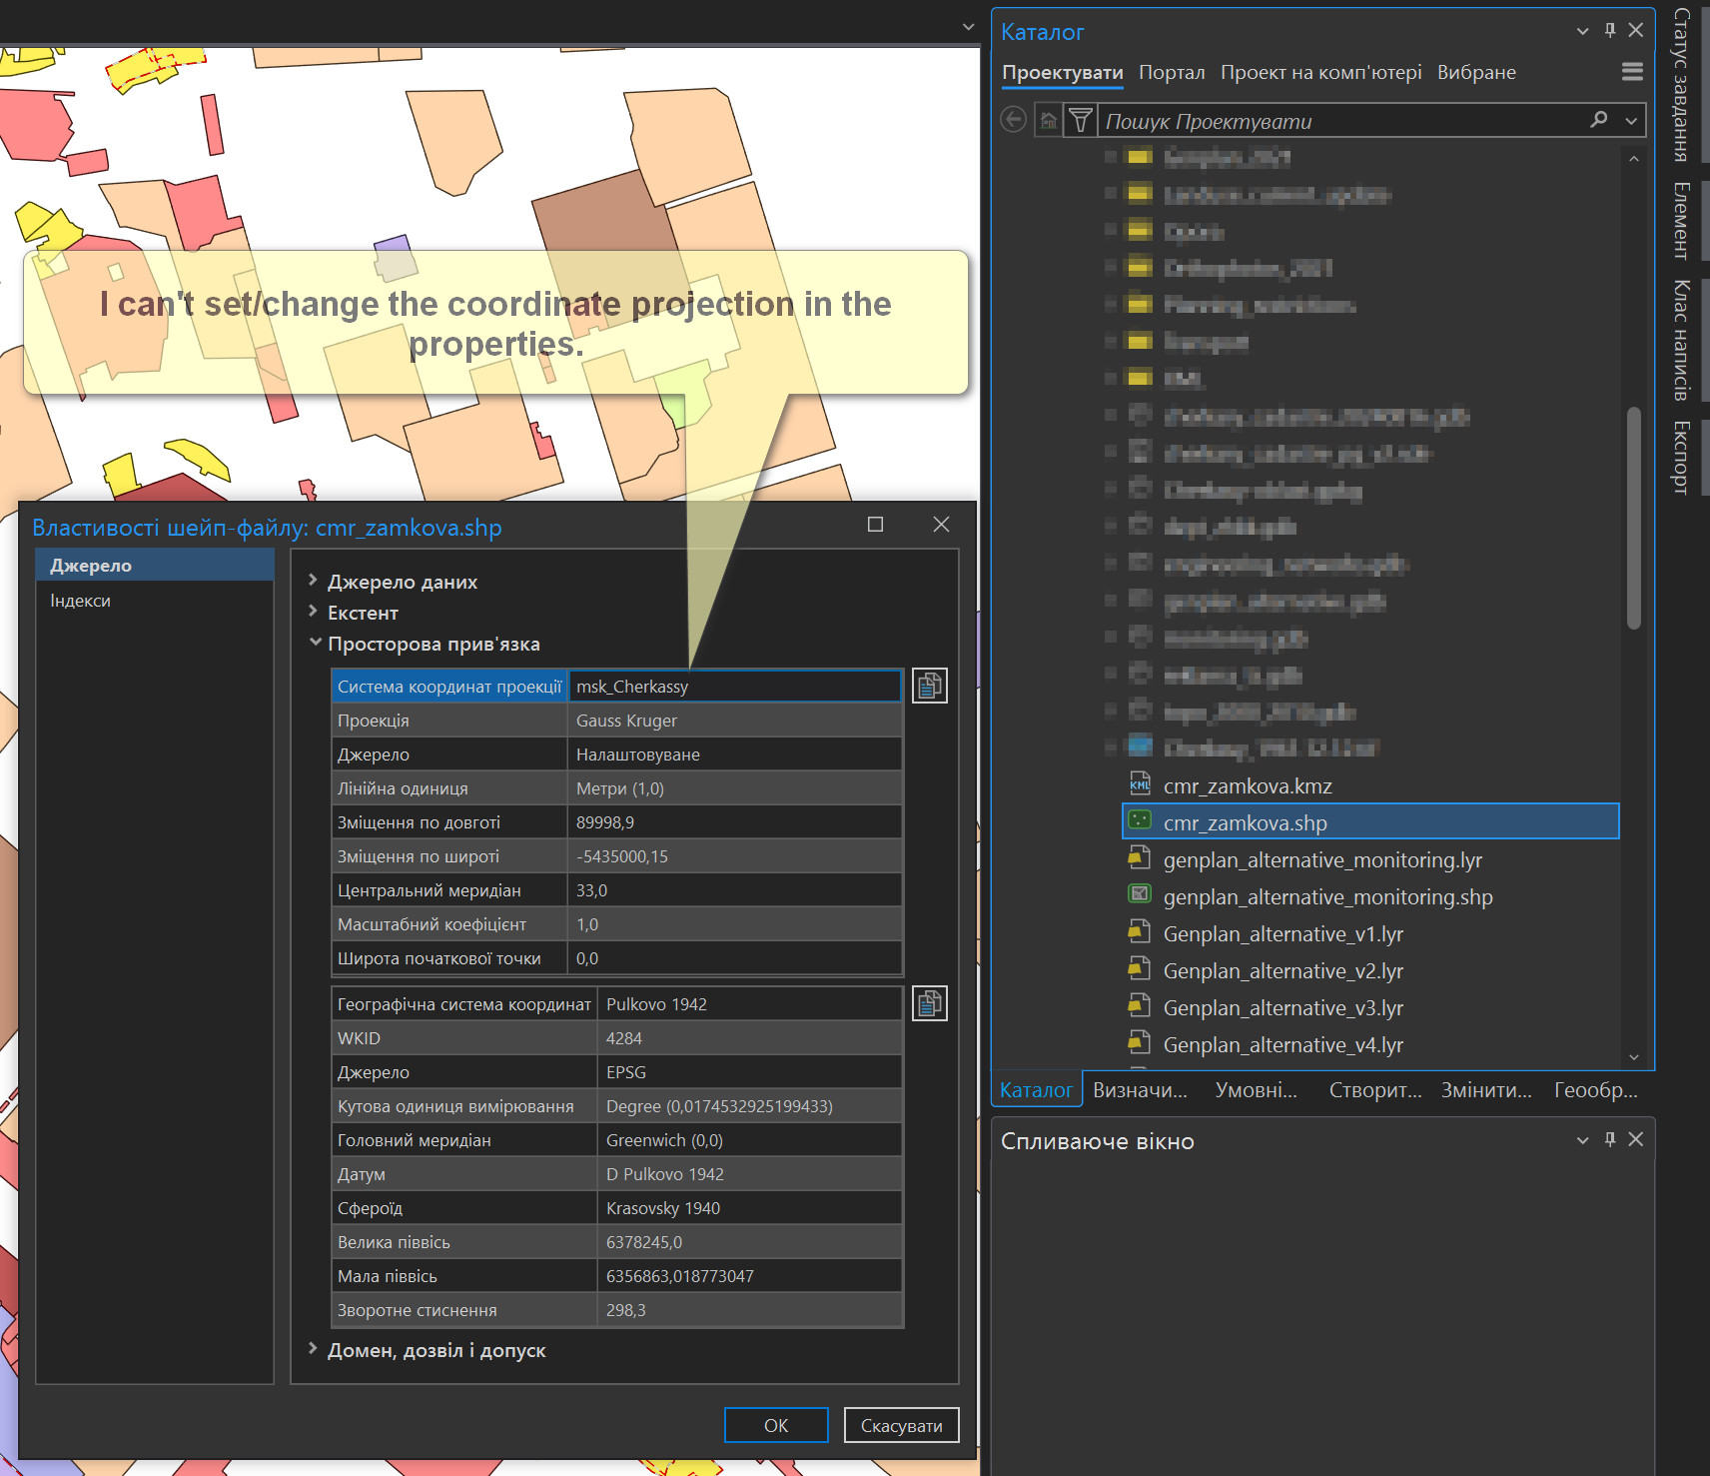The image size is (1710, 1476).
Task: Open the Catalog pane options dropdown arrow
Action: tap(1582, 32)
